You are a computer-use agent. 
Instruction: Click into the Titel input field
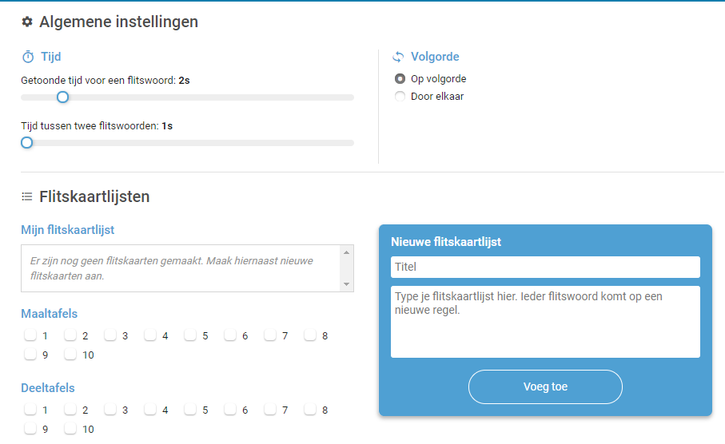coord(545,267)
